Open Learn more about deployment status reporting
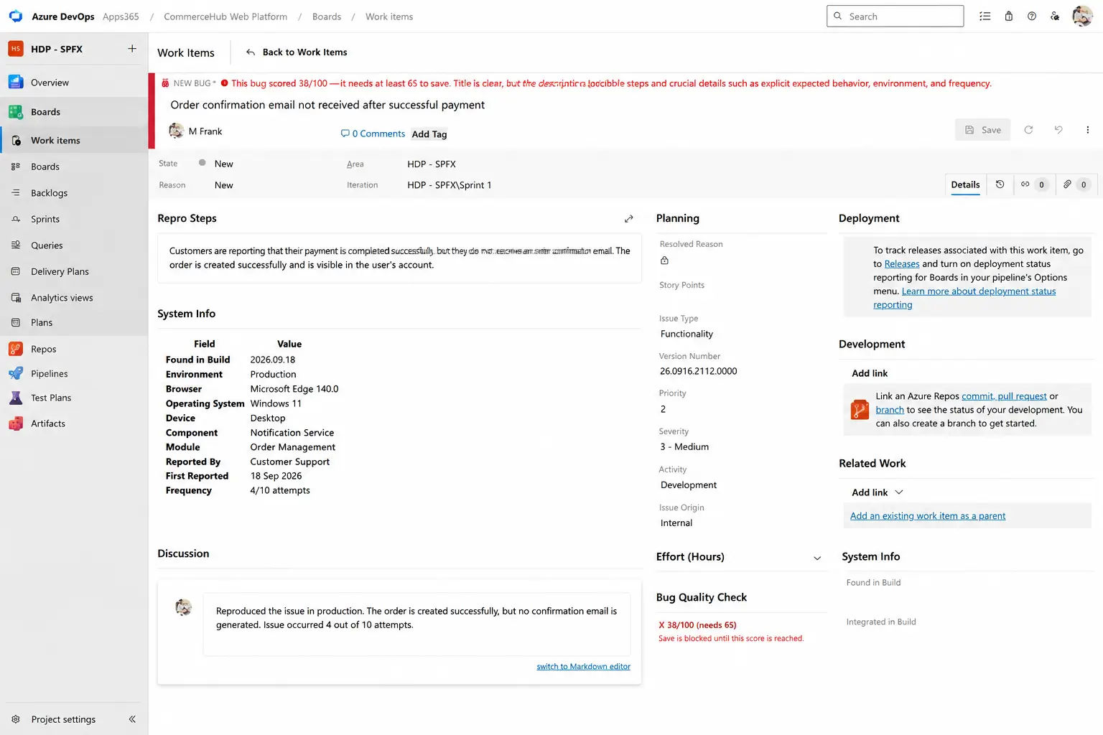Image resolution: width=1103 pixels, height=735 pixels. (964, 298)
